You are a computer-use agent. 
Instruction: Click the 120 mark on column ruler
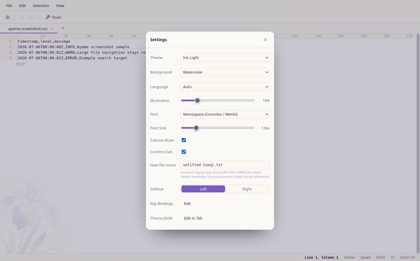[295, 36]
